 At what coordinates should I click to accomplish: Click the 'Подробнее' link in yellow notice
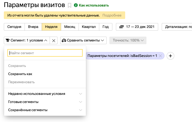[112, 15]
